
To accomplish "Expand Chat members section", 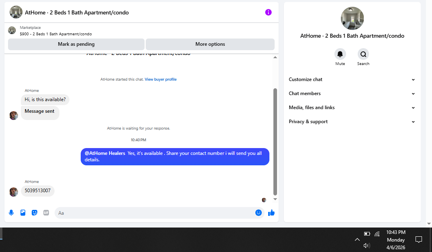I will click(x=352, y=93).
